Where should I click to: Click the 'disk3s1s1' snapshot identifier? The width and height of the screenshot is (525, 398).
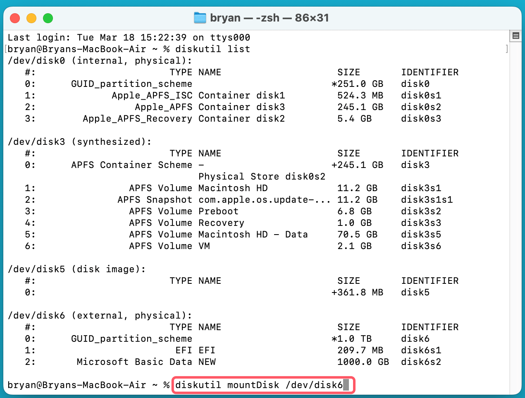tap(427, 200)
